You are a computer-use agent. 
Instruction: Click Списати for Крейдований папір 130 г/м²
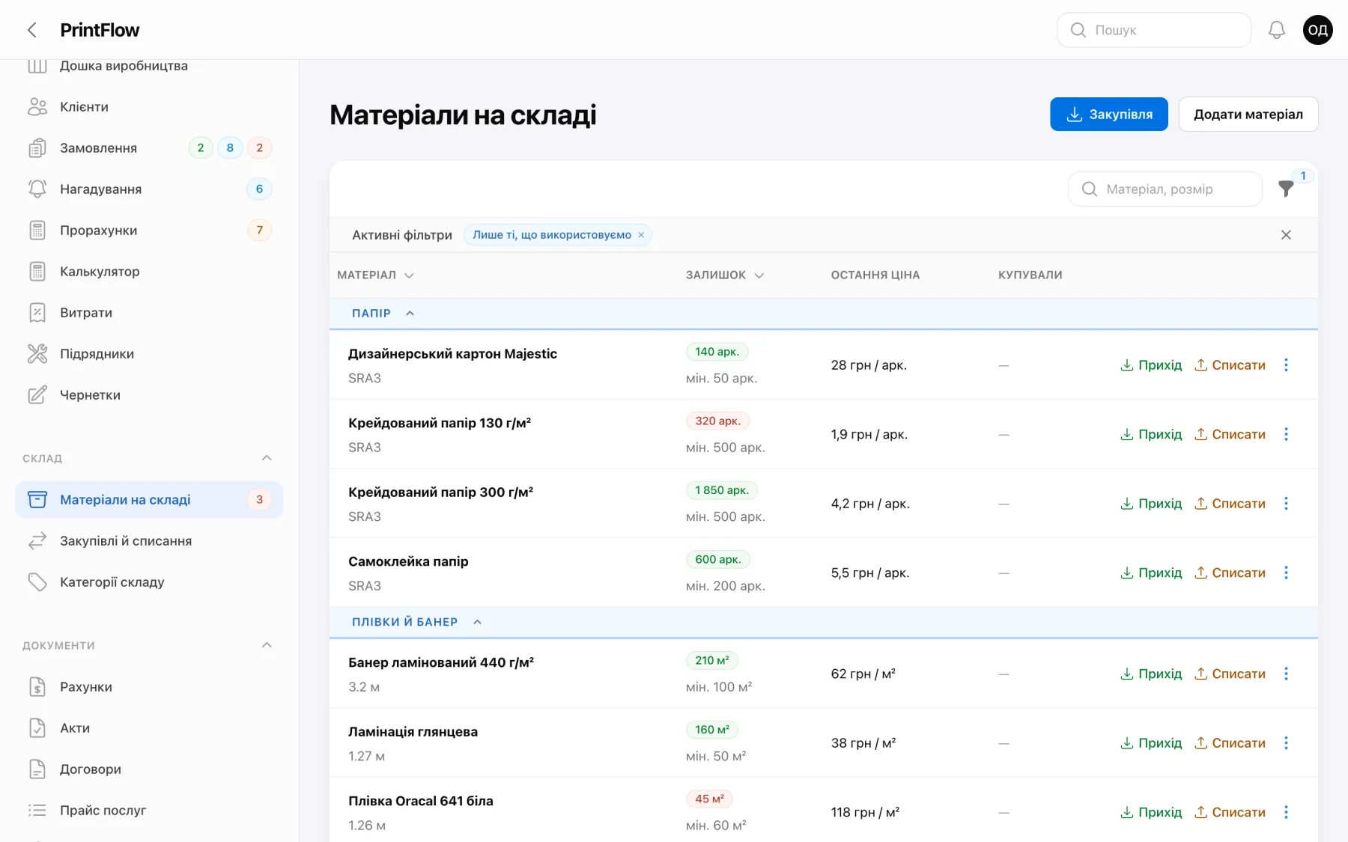[x=1230, y=434]
